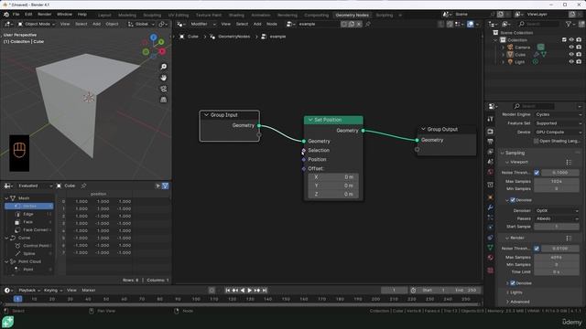Screen dimensions: 586x329
Task: Open Add menu in node editor
Action: [x=257, y=24]
